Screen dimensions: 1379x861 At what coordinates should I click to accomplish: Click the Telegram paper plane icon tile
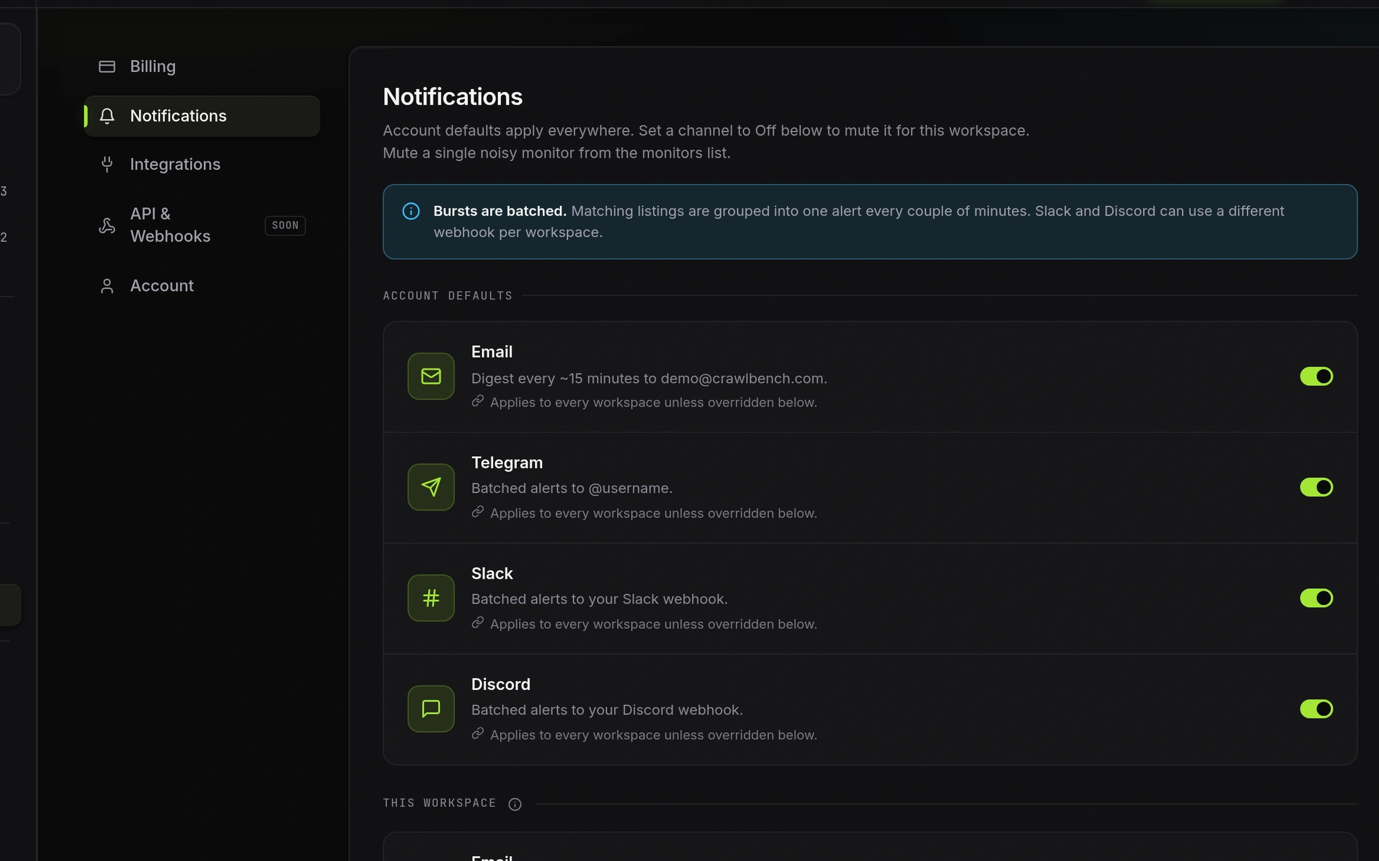tap(431, 487)
